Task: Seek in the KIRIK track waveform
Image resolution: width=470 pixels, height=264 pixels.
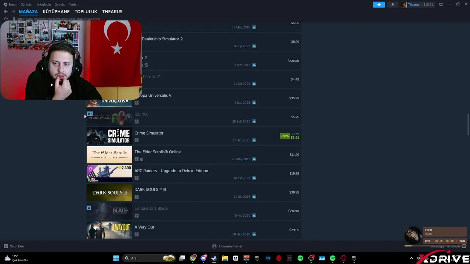Action: point(445,241)
